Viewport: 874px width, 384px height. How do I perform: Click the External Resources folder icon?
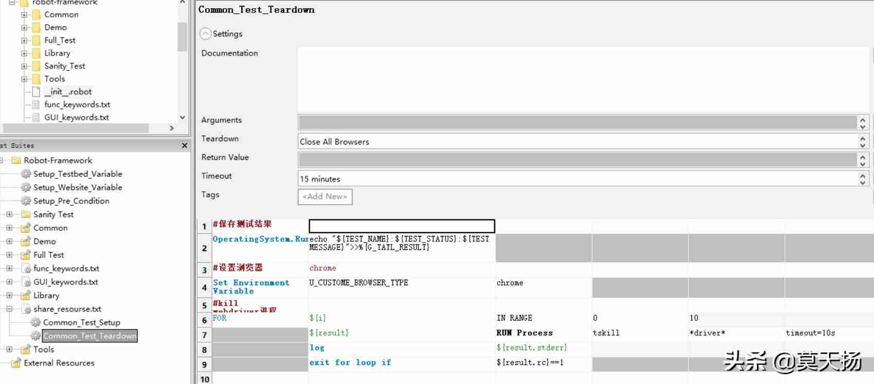tap(16, 362)
